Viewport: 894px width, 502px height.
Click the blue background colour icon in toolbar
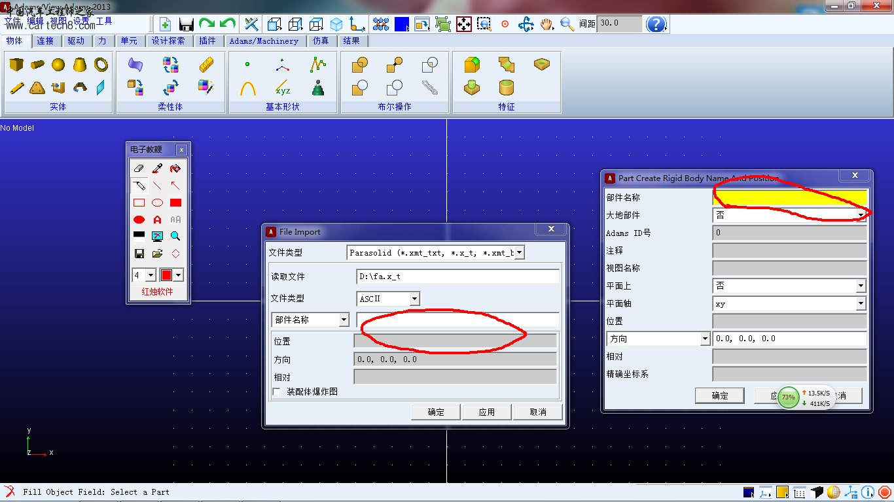tap(402, 25)
